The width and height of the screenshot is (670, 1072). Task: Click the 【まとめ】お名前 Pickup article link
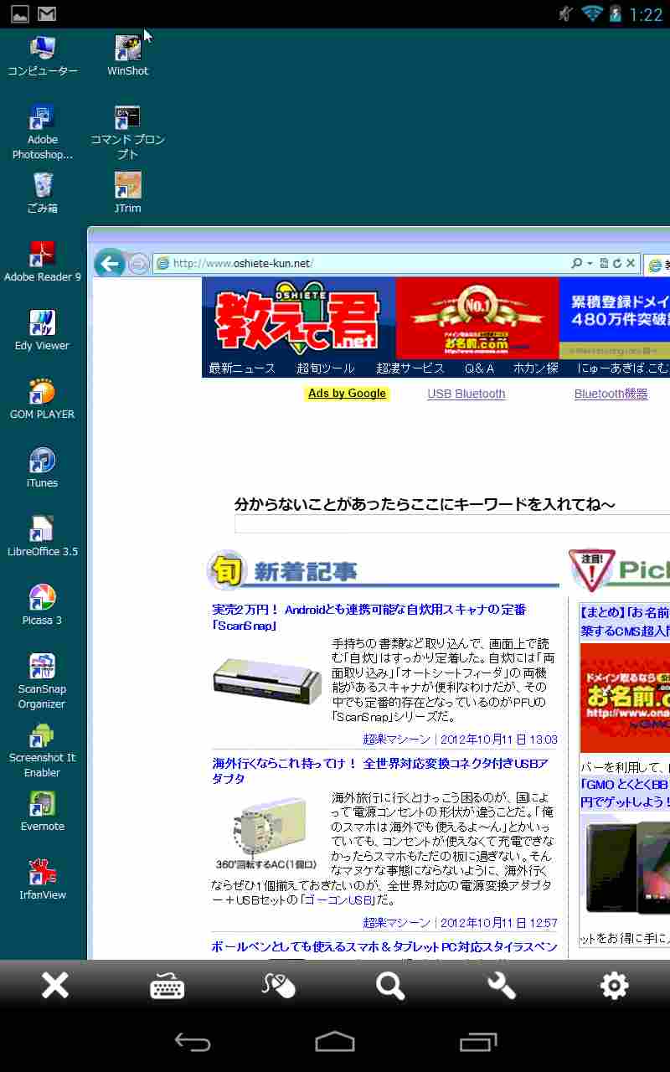click(625, 620)
